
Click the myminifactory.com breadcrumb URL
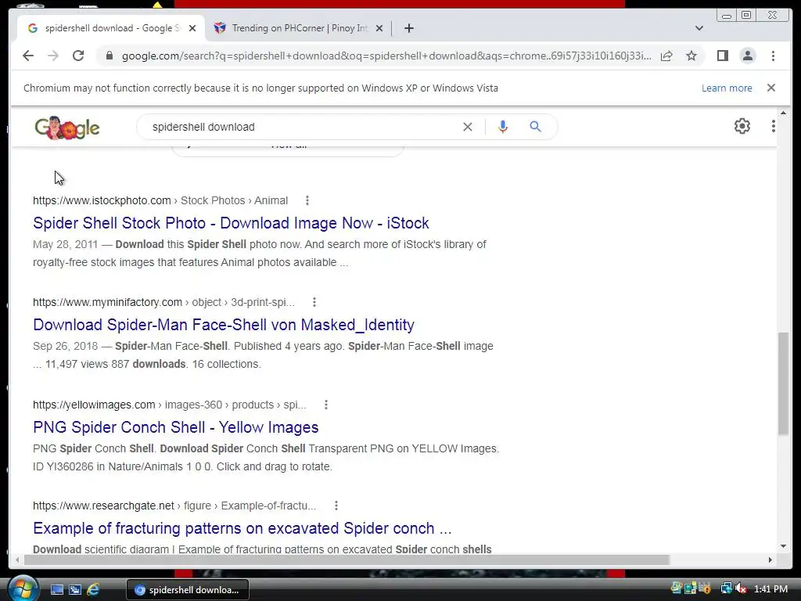pos(164,302)
